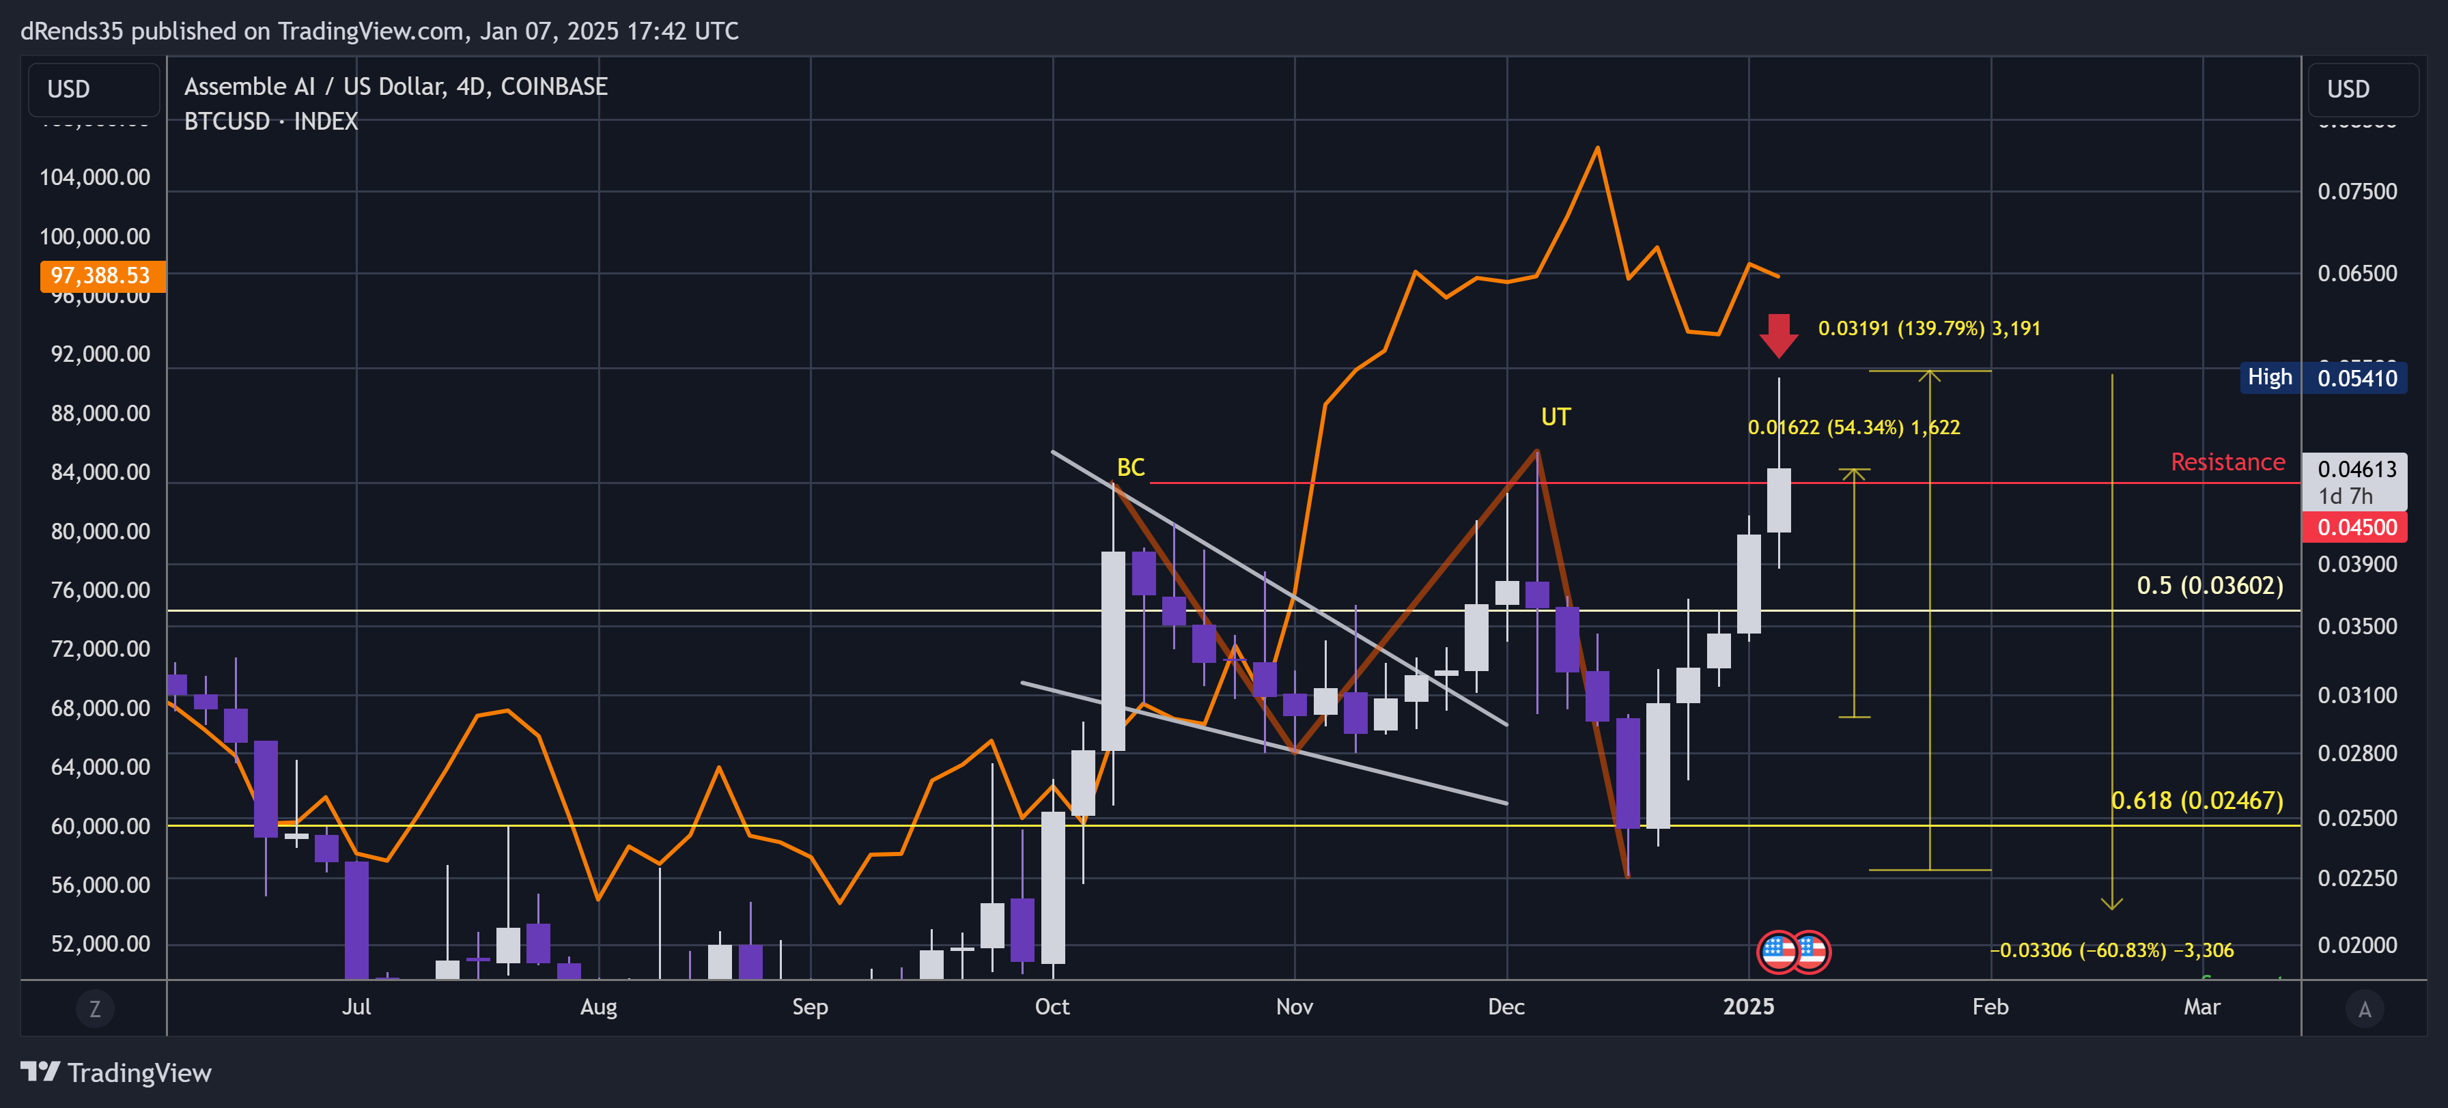Click 0.06500 on the right price scale
This screenshot has width=2448, height=1108.
2356,272
